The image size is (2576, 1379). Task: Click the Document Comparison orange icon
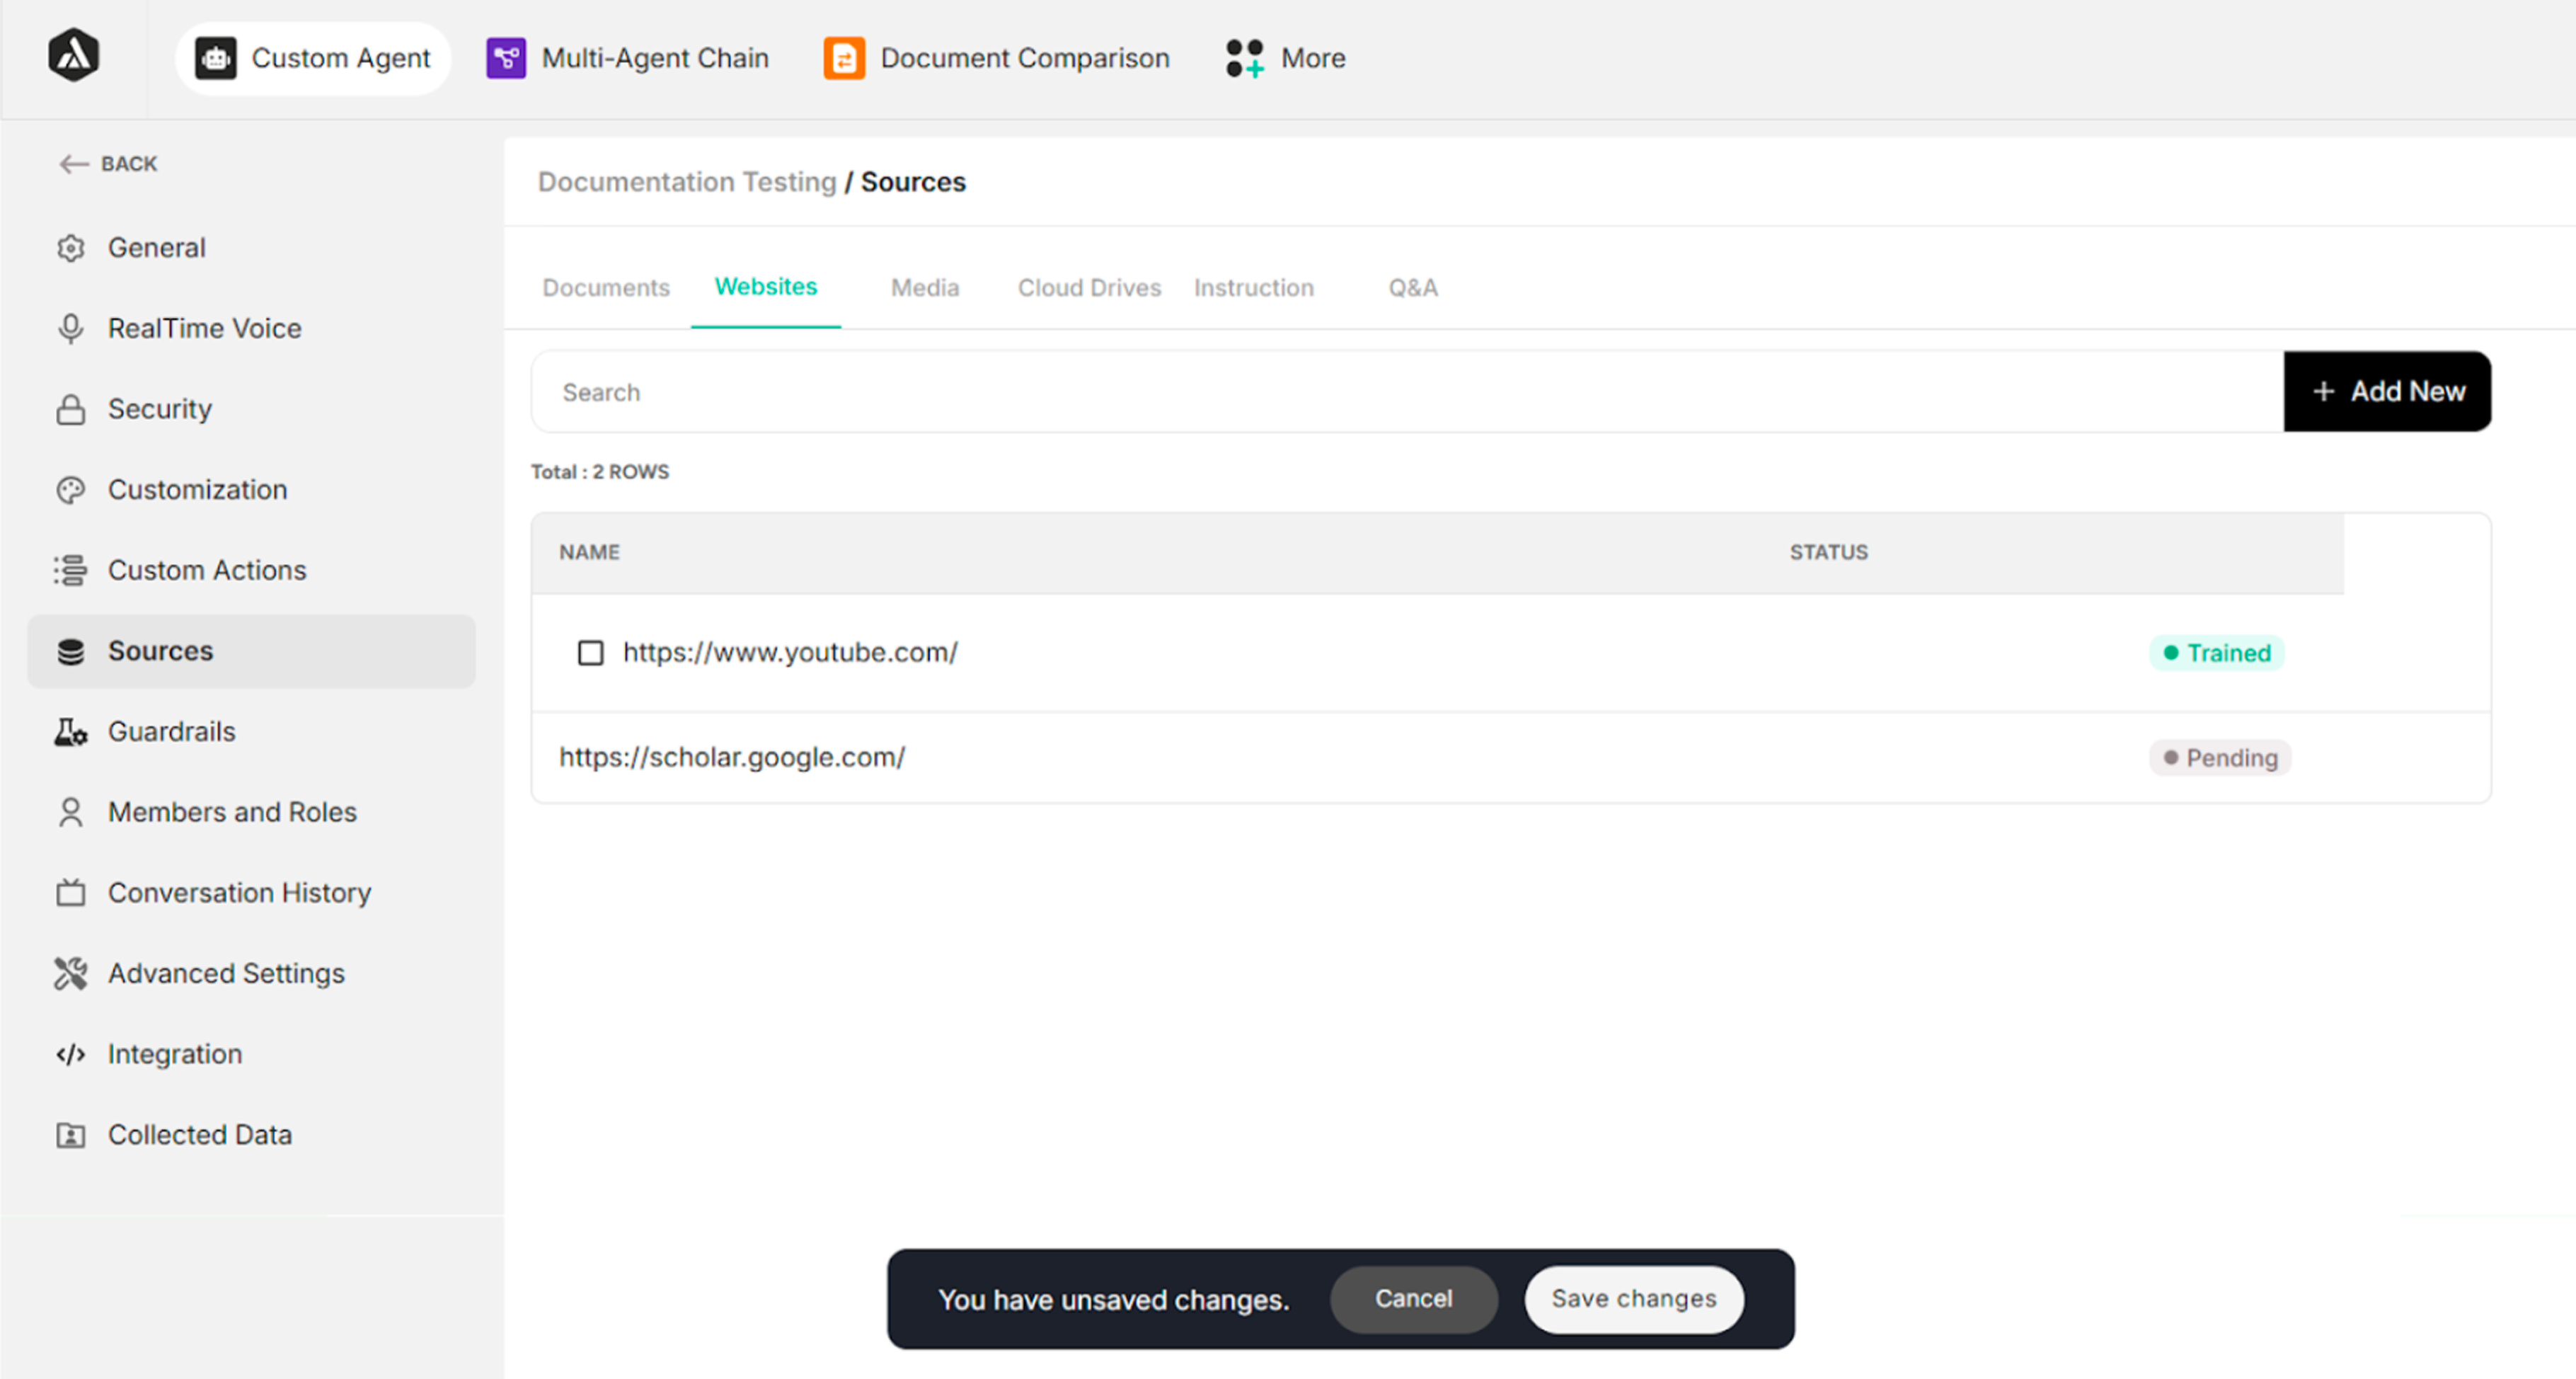click(x=843, y=58)
